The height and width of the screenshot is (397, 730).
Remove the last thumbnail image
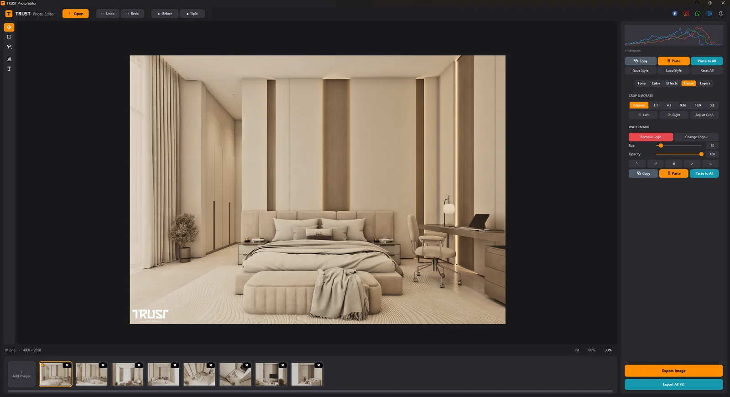point(318,365)
